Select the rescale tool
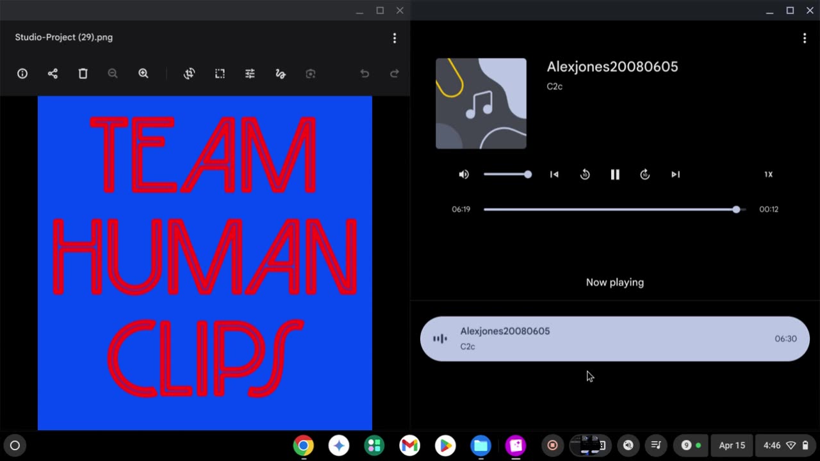This screenshot has height=461, width=820. tap(220, 74)
